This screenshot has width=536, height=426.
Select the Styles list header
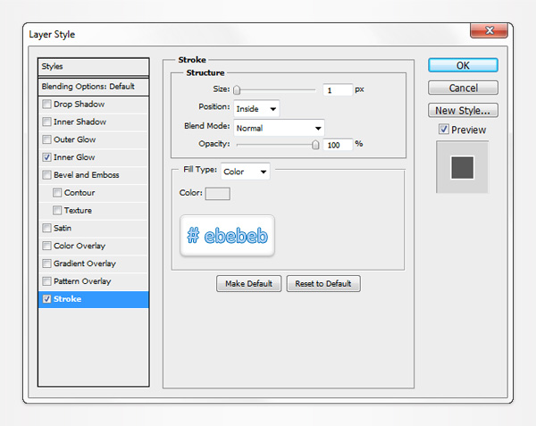[93, 66]
